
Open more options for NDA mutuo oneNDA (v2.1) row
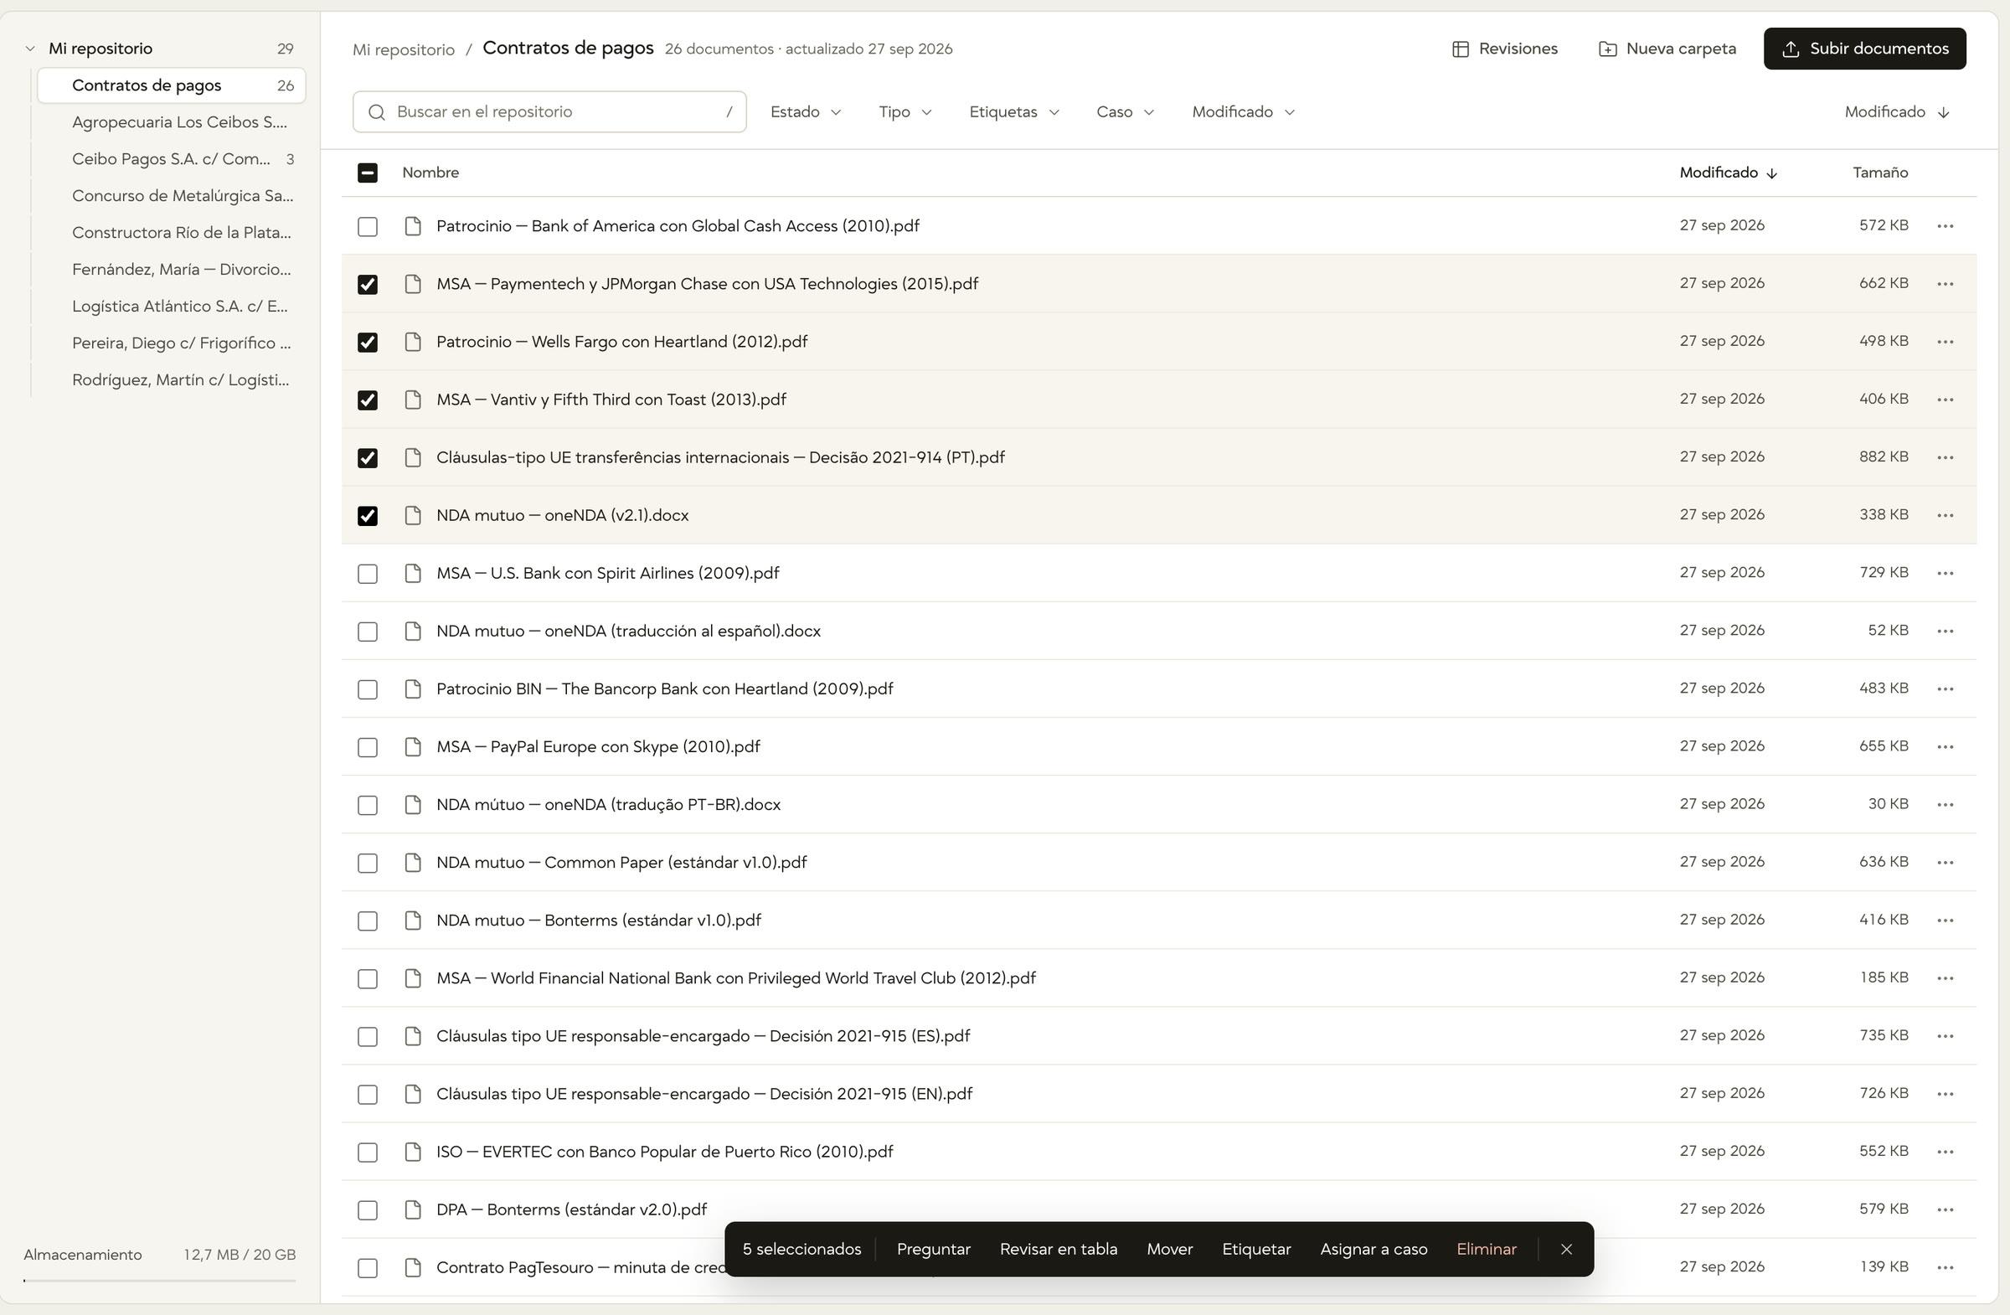point(1945,515)
